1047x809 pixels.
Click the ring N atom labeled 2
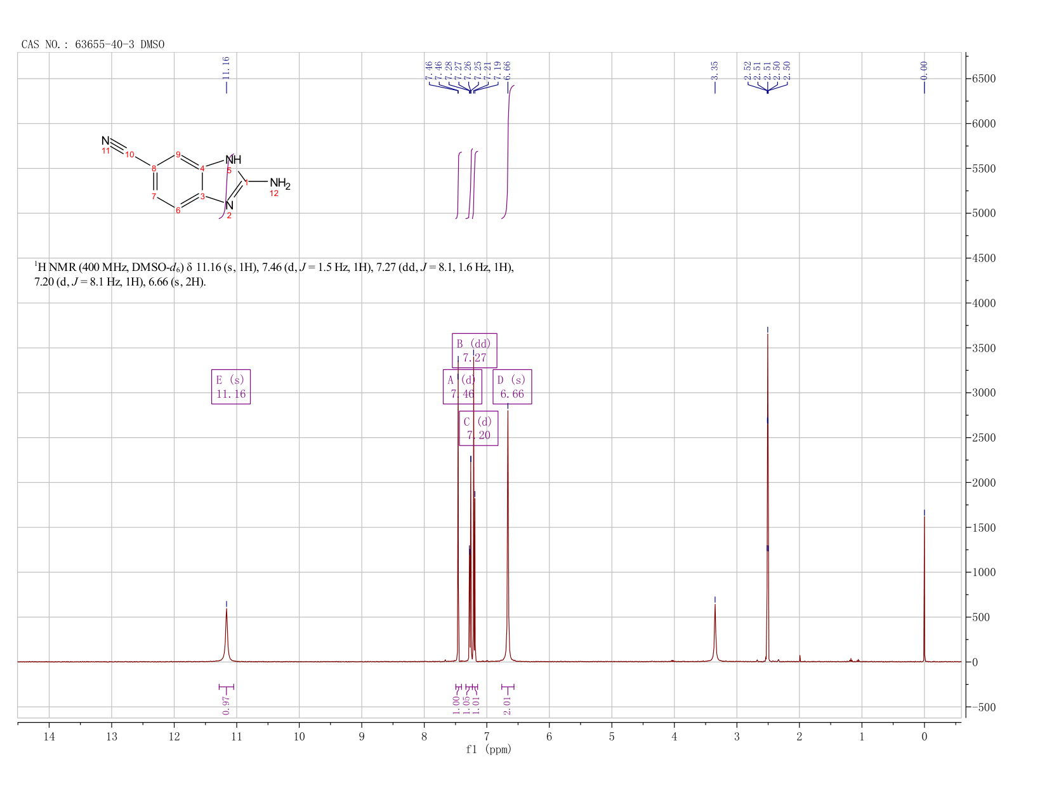(230, 206)
